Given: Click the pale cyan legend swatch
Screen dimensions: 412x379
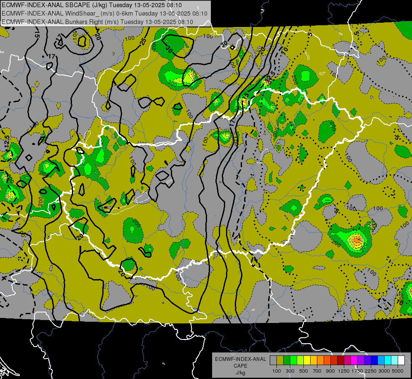Looking at the screenshot, I should coord(394,360).
